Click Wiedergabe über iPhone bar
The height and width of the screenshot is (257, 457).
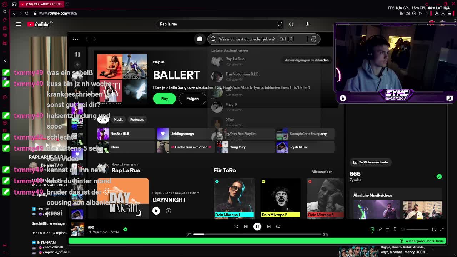tap(257, 241)
